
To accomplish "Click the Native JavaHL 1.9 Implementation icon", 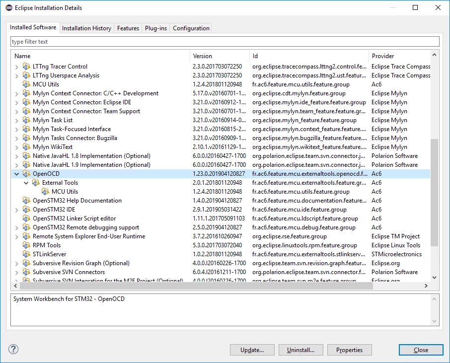I will [26, 165].
